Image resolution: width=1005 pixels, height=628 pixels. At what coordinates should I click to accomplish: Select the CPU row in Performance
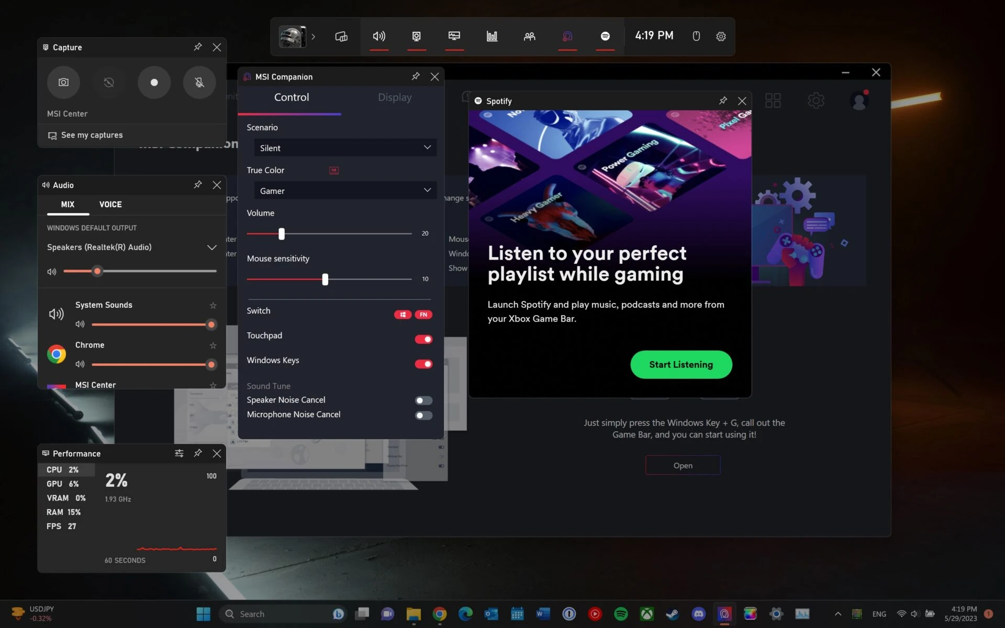(66, 470)
